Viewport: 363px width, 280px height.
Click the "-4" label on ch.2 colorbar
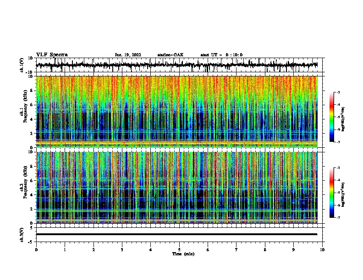(x=338, y=180)
